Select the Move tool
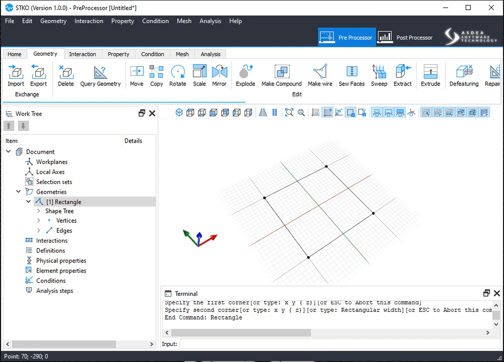The height and width of the screenshot is (362, 504). (136, 76)
